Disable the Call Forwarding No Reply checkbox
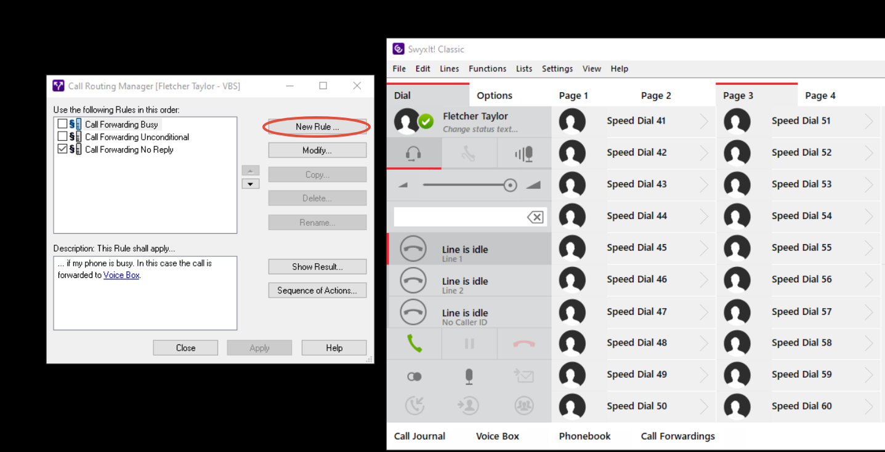This screenshot has height=452, width=885. click(x=62, y=149)
